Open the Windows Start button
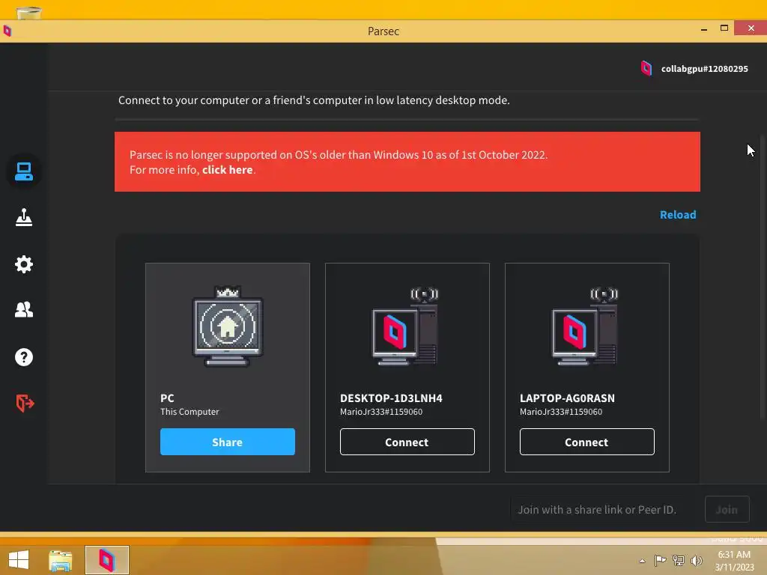767x575 pixels. [19, 560]
